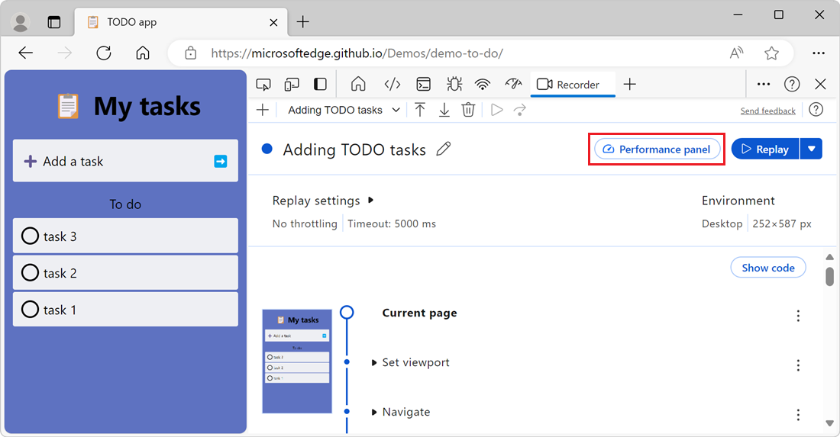Click the Timeout: 5000 ms setting
Viewport: 840px width, 437px height.
pos(392,223)
